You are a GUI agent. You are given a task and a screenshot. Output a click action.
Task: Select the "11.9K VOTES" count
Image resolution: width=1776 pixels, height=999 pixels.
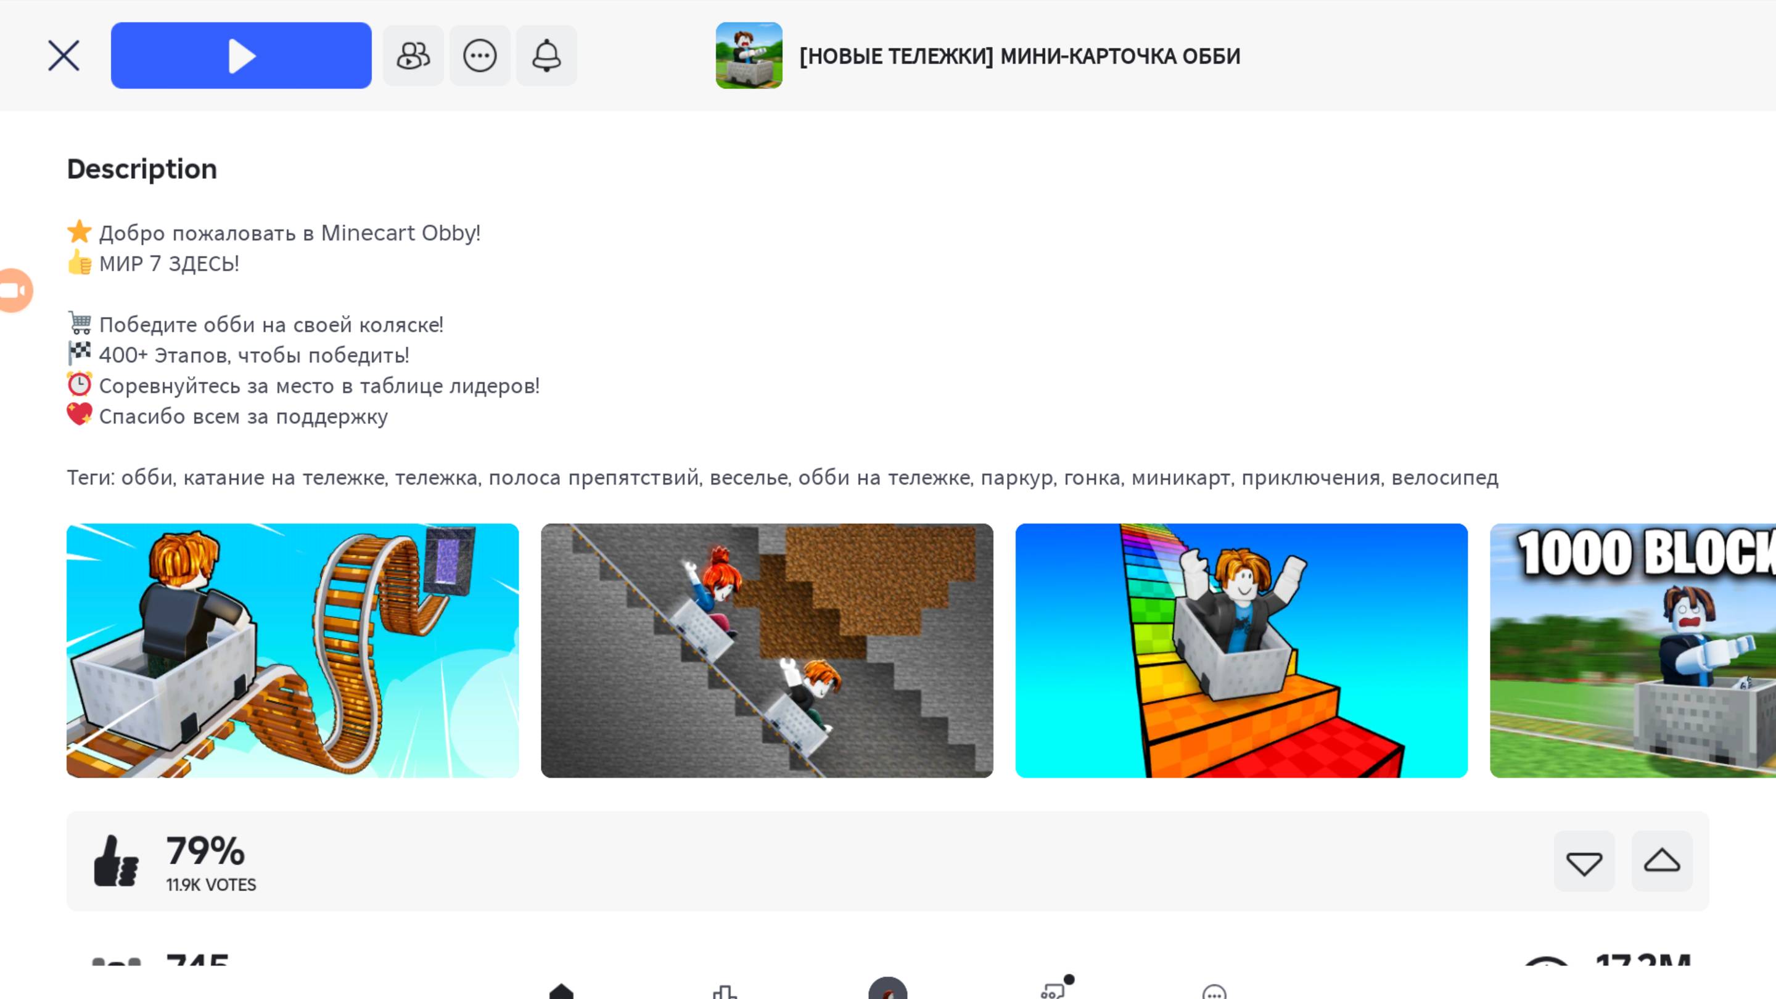211,884
